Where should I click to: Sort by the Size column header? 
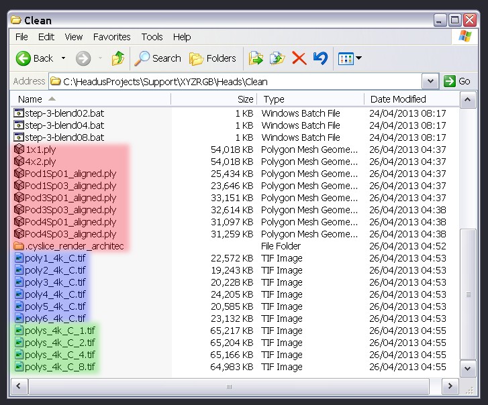tap(214, 99)
